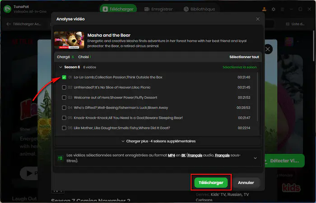Viewport: 316px width, 203px height.
Task: Open the settings gear icon
Action: coord(273,9)
